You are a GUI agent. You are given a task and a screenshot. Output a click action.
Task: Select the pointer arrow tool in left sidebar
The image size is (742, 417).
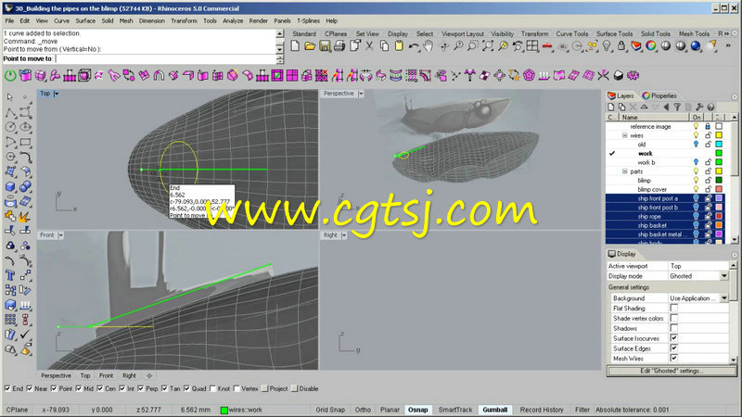click(10, 97)
